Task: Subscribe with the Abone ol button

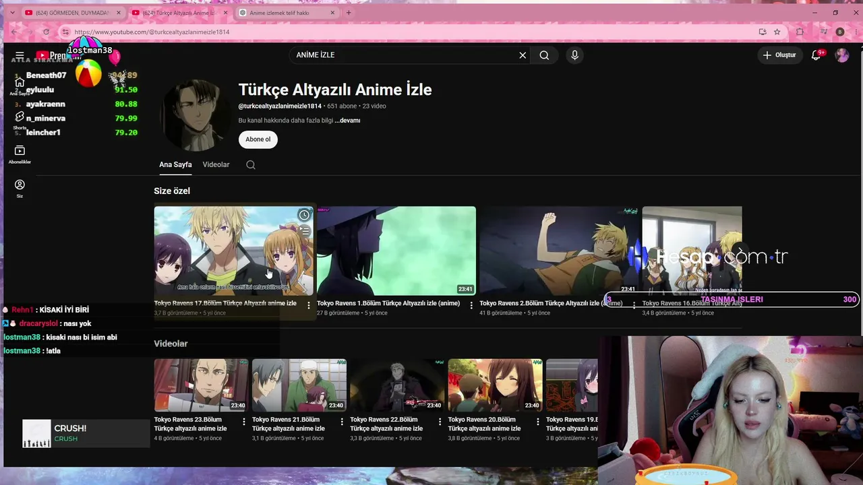Action: click(x=258, y=139)
